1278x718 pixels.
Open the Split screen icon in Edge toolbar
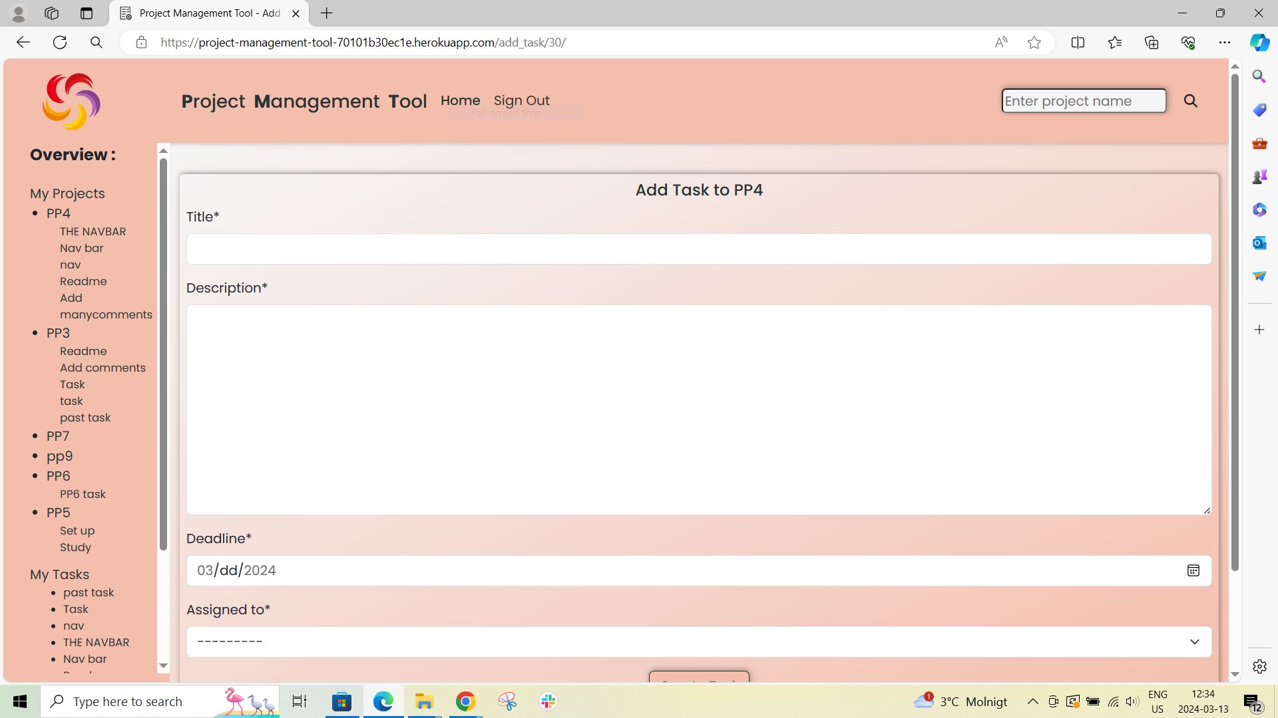click(x=1078, y=42)
